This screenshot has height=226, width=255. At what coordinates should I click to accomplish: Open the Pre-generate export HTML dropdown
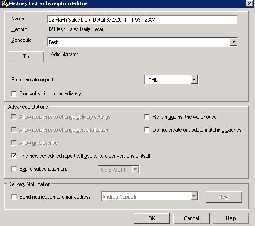tap(194, 80)
